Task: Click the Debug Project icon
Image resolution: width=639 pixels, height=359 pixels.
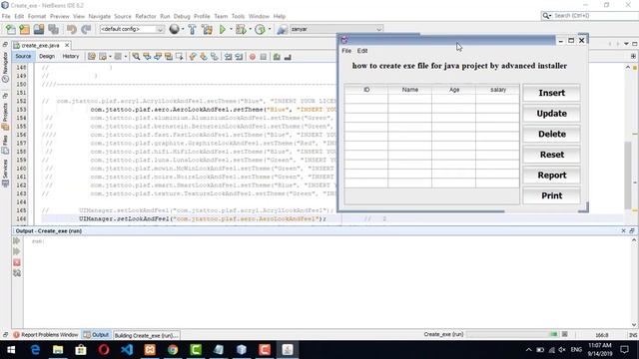Action: point(241,29)
